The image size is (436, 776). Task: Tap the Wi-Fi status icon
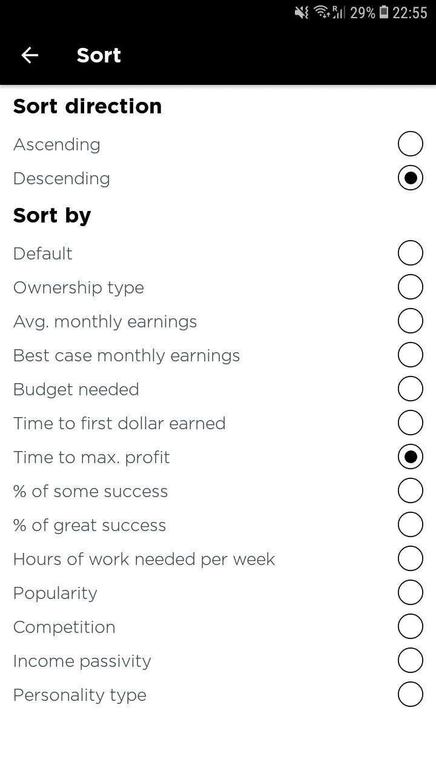[x=321, y=12]
